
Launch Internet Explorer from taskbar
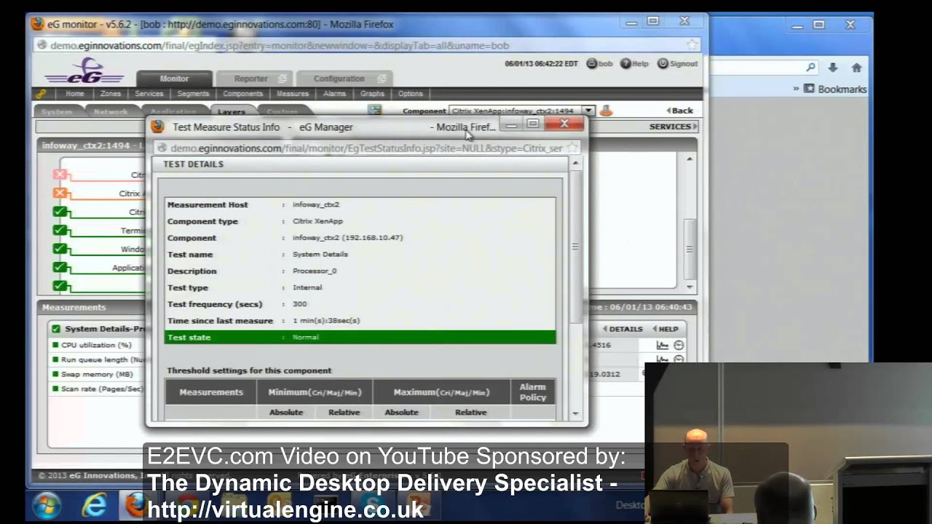[95, 505]
